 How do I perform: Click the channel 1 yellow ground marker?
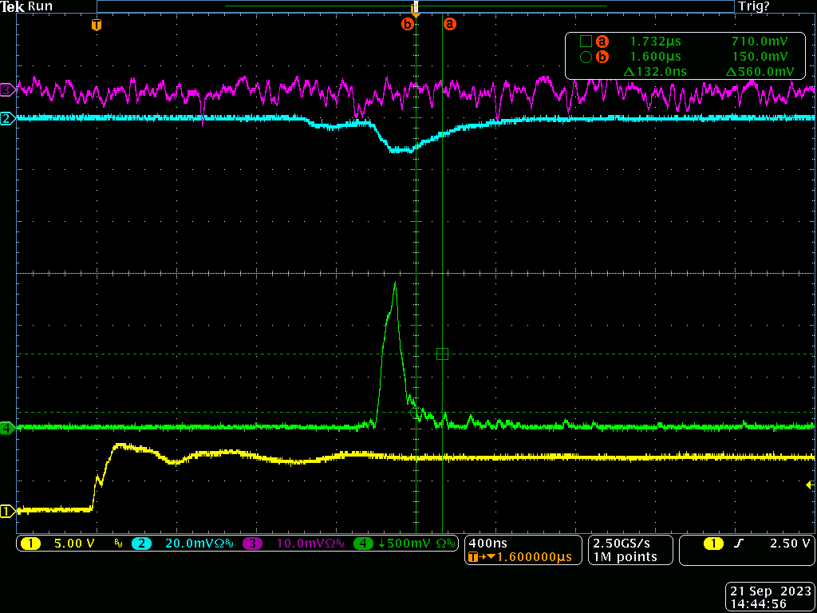click(x=7, y=511)
